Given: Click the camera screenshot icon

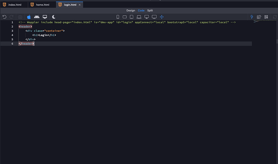Looking at the screenshot, I should tap(20, 17).
